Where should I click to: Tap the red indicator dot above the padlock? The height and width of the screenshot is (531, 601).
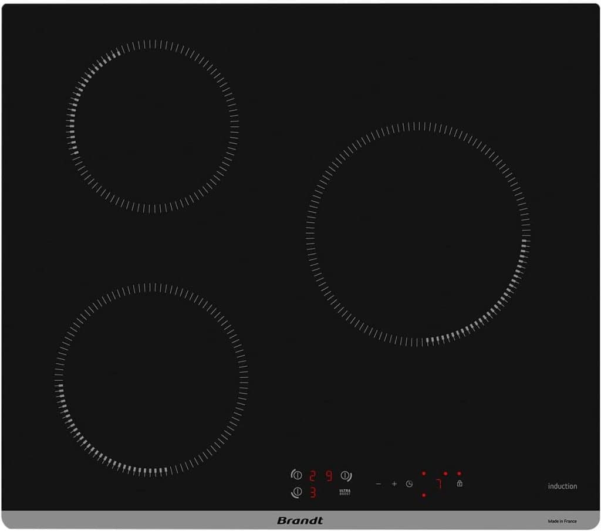pyautogui.click(x=459, y=473)
